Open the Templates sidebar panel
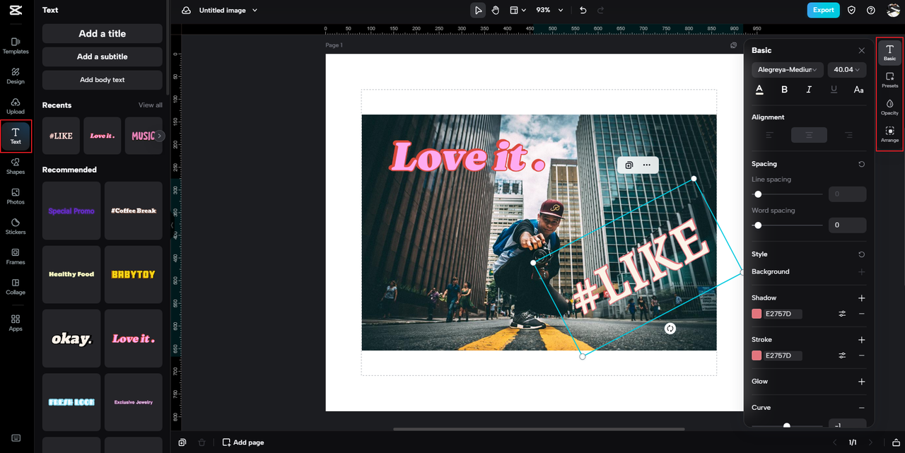The height and width of the screenshot is (453, 905). 16,46
